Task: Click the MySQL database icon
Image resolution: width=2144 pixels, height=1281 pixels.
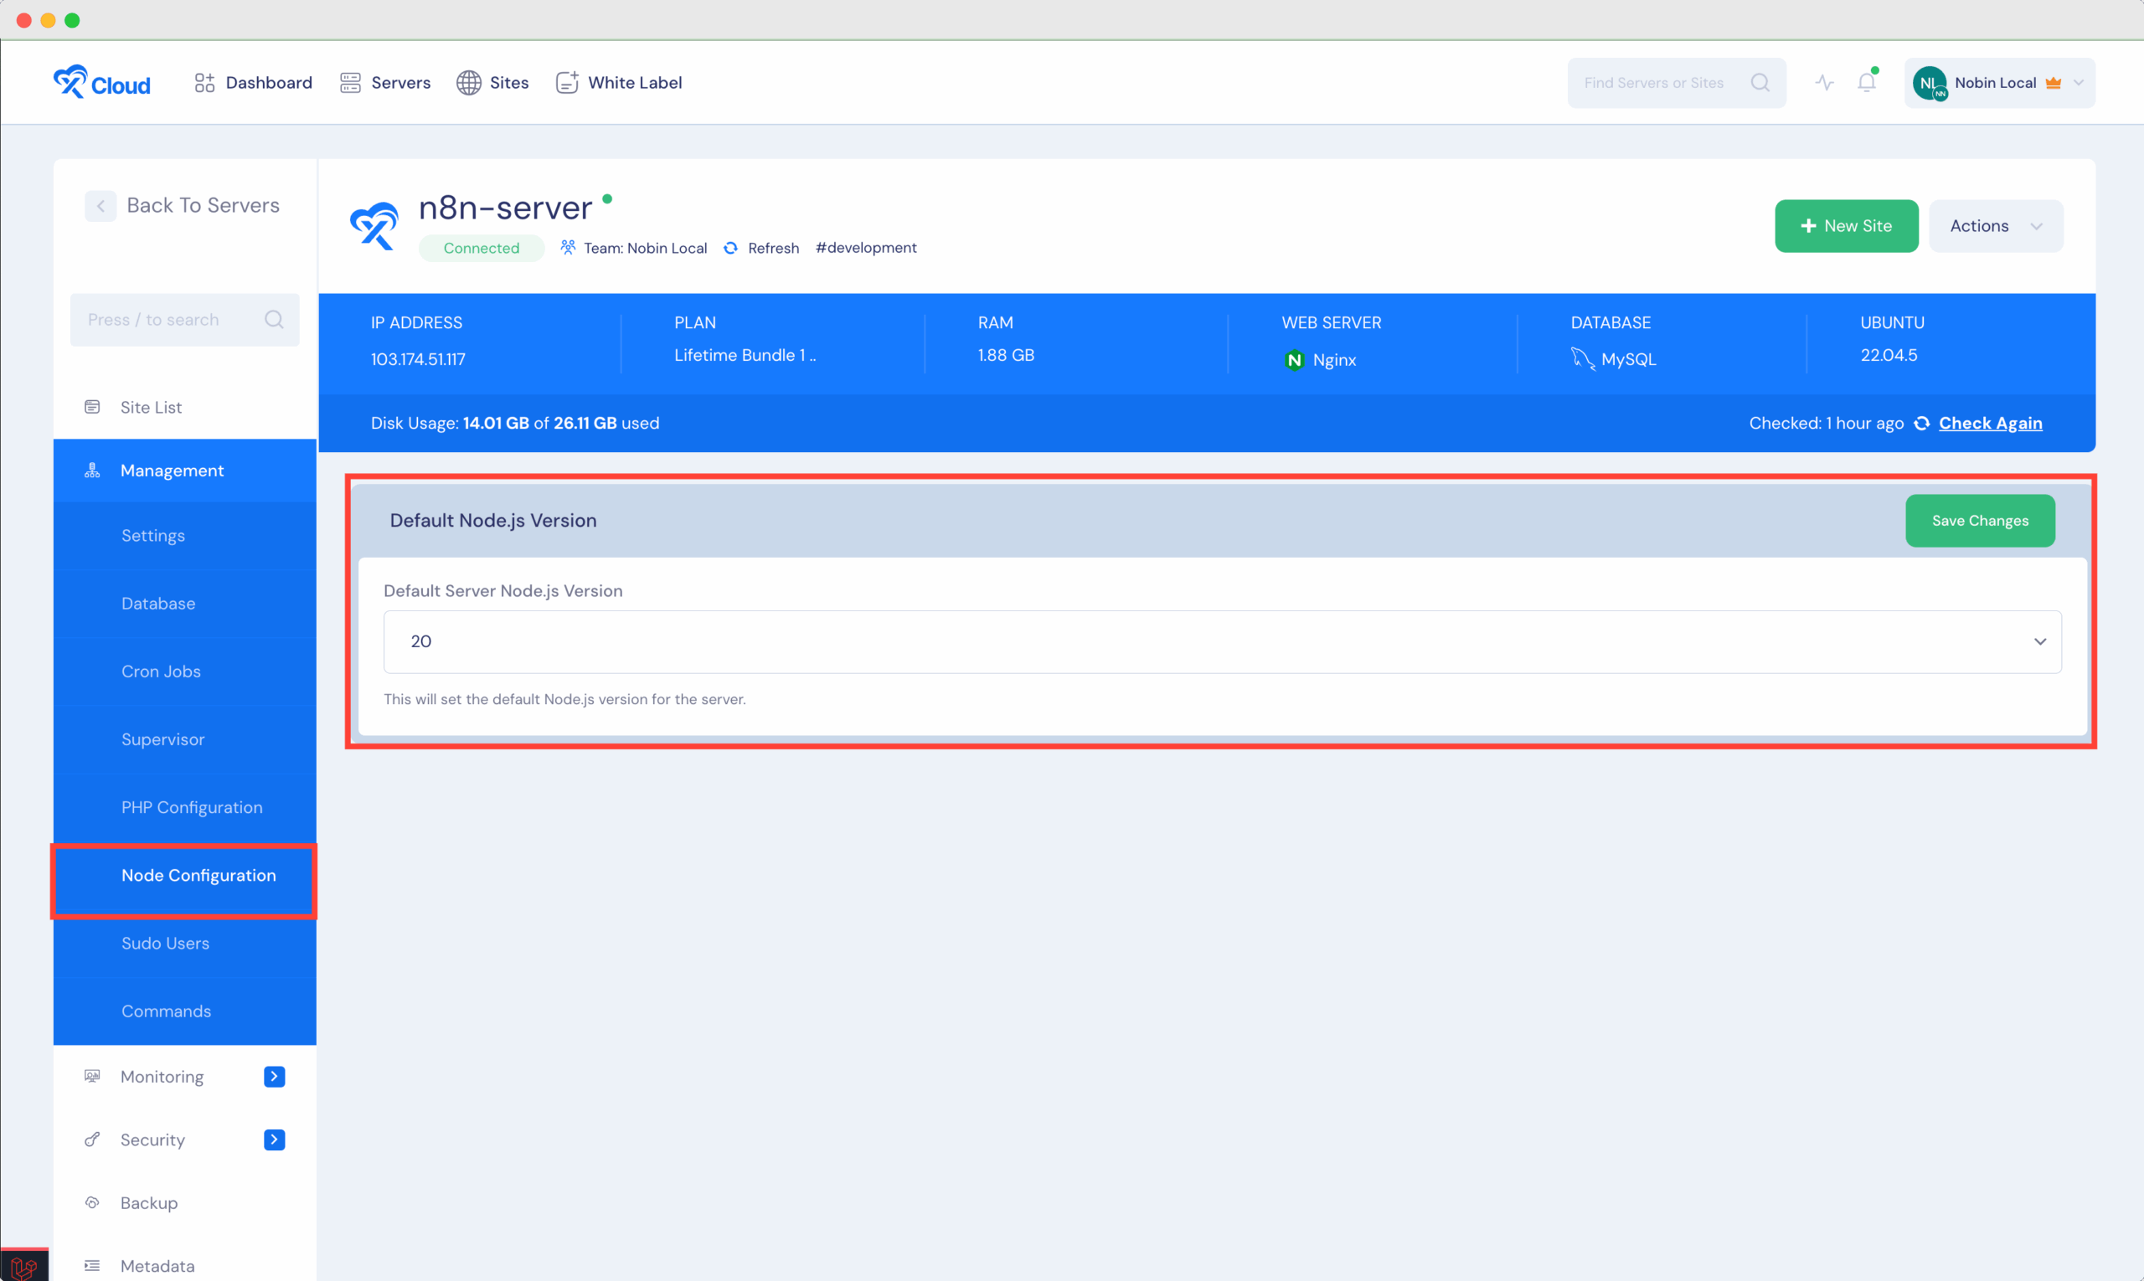Action: point(1580,358)
